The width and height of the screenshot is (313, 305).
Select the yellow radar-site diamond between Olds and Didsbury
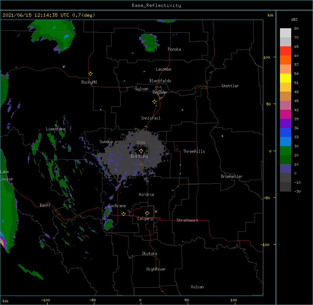(x=141, y=151)
